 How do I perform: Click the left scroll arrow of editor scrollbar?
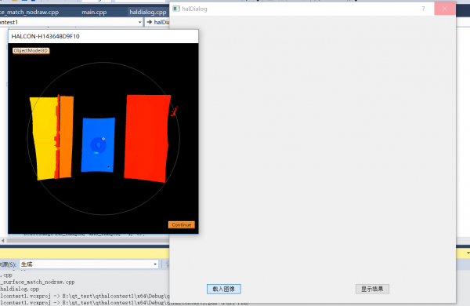click(3, 240)
